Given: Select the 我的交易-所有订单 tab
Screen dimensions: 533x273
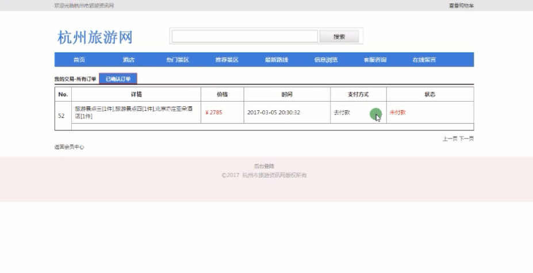Looking at the screenshot, I should coord(75,79).
